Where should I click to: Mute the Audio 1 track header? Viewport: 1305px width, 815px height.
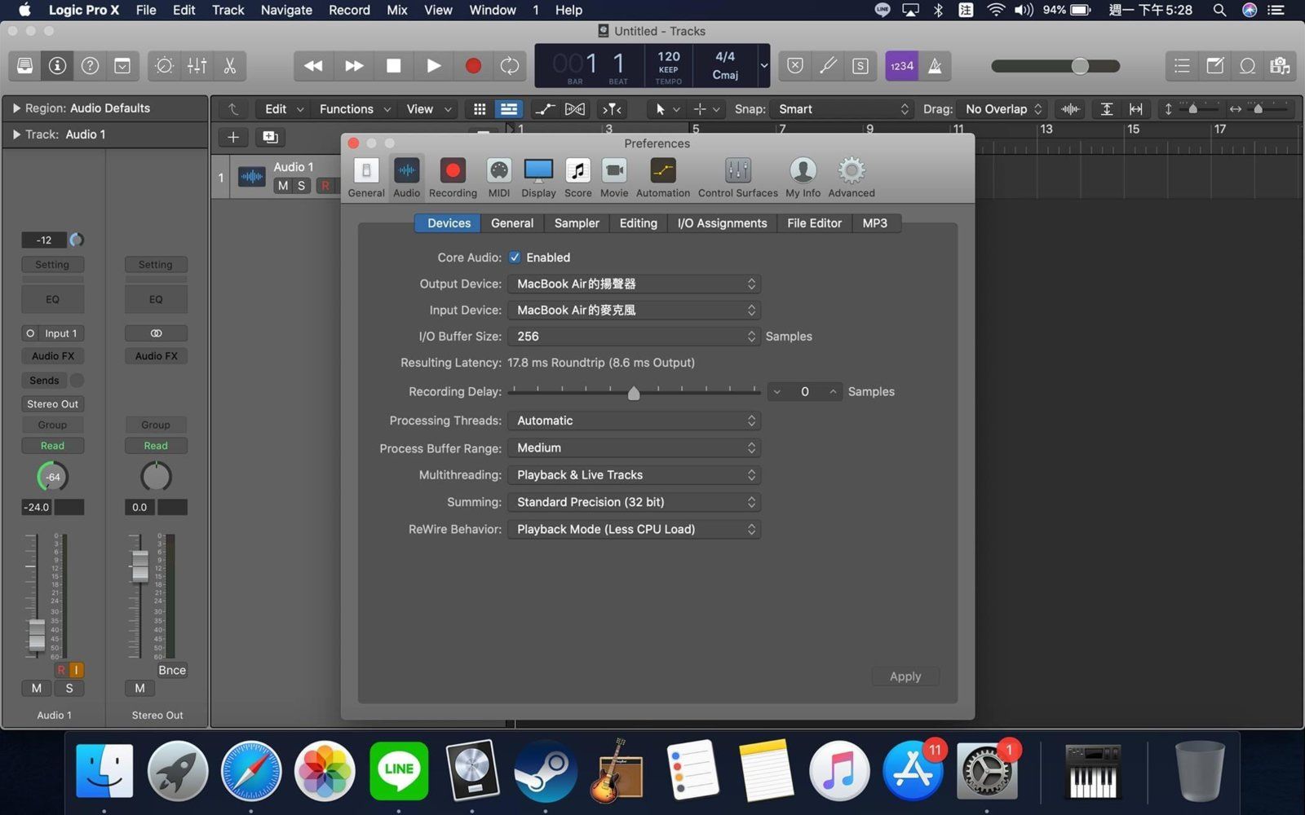(x=283, y=186)
